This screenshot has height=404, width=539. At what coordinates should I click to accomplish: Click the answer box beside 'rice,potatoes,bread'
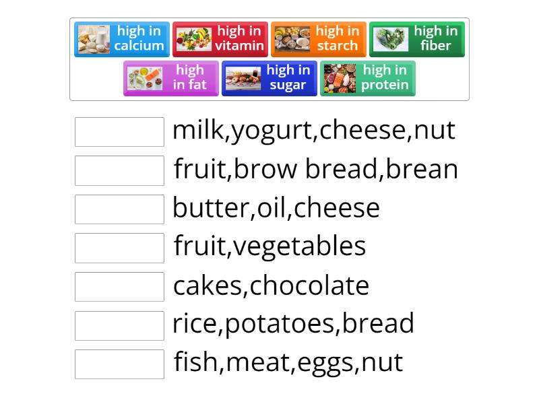pyautogui.click(x=119, y=324)
